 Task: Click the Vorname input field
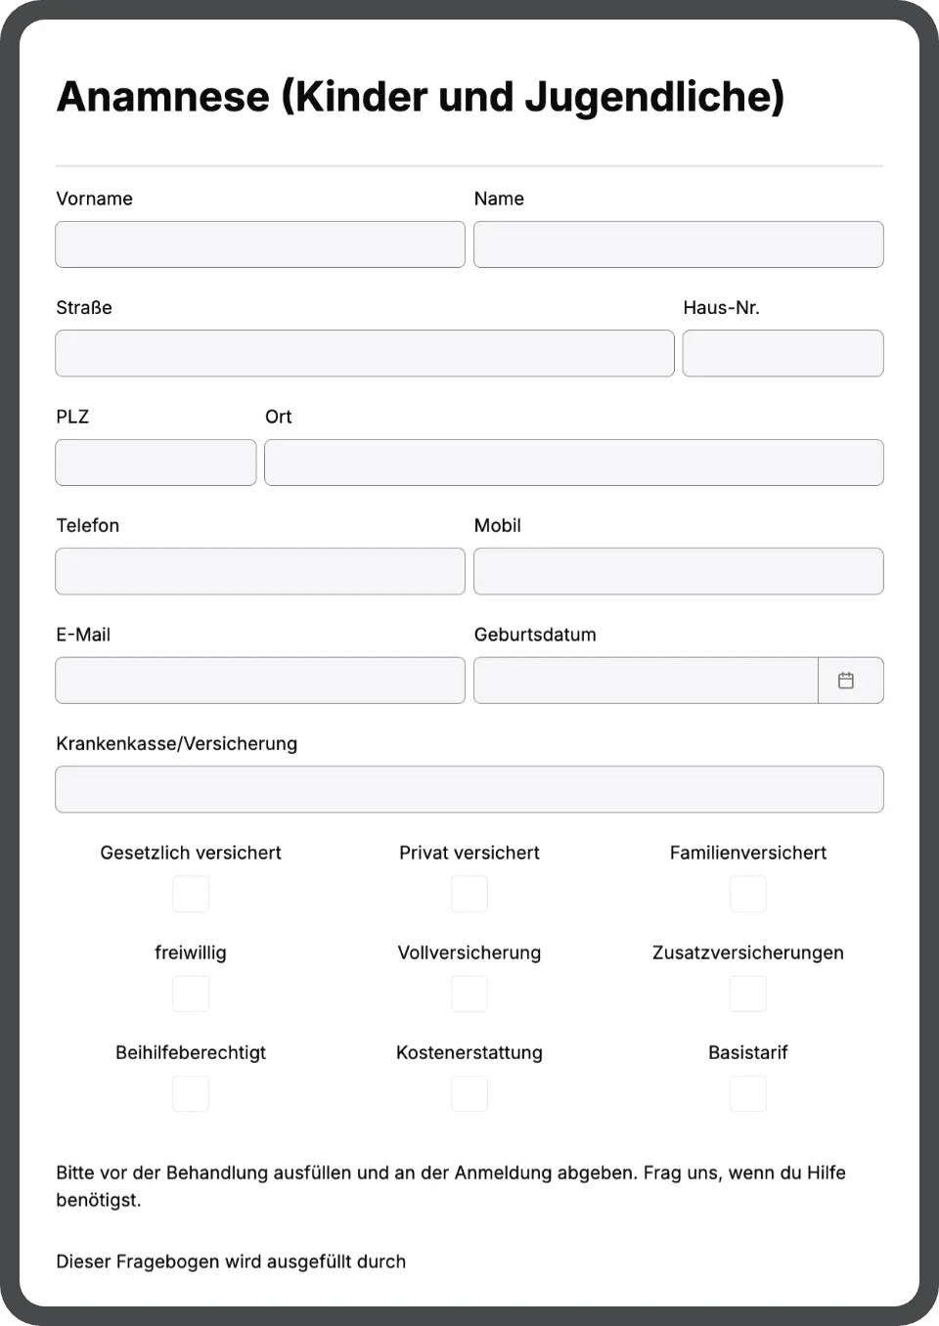259,243
